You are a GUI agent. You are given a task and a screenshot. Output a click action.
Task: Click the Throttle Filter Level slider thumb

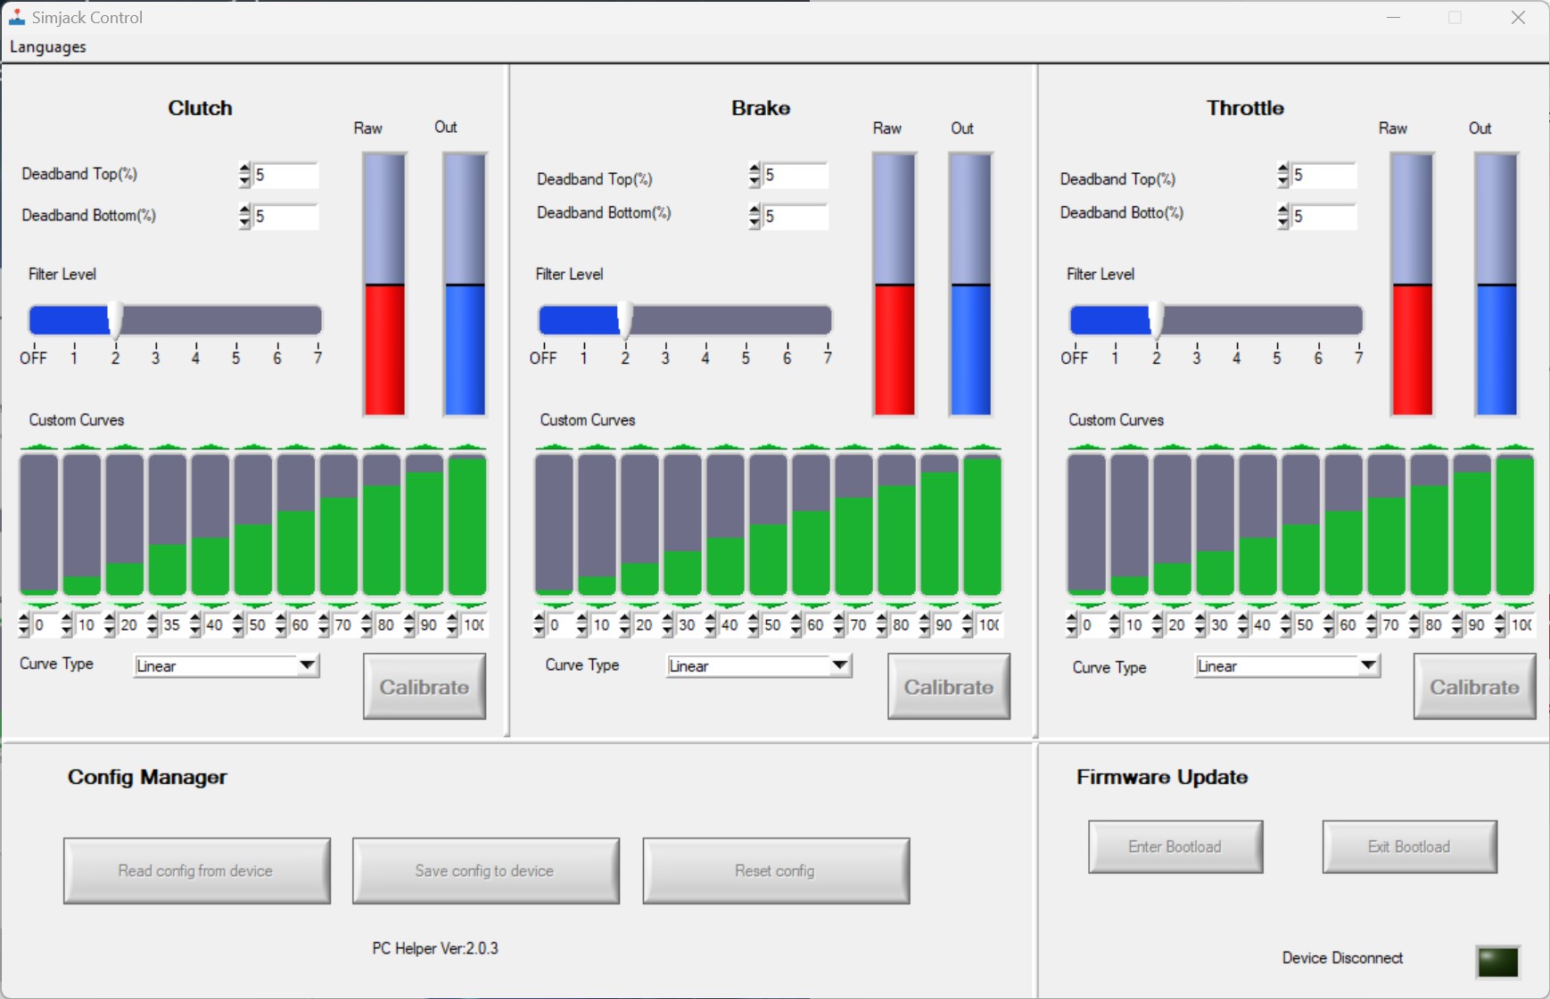coord(1156,320)
